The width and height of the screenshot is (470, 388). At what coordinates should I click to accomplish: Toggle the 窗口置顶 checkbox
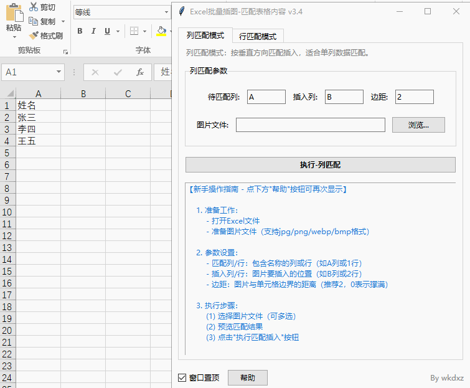click(182, 377)
